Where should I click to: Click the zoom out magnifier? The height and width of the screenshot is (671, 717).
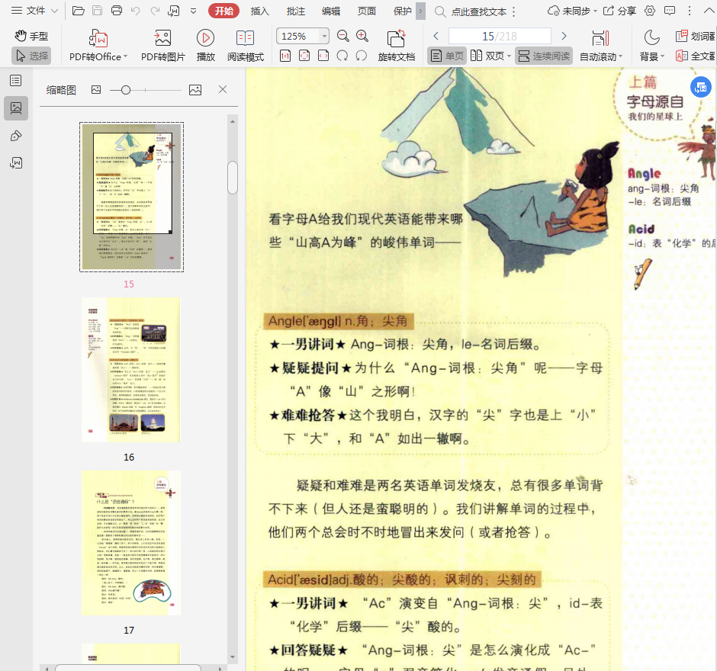pyautogui.click(x=342, y=36)
